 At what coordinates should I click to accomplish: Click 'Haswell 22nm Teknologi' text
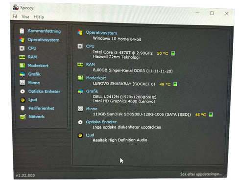(x=116, y=57)
